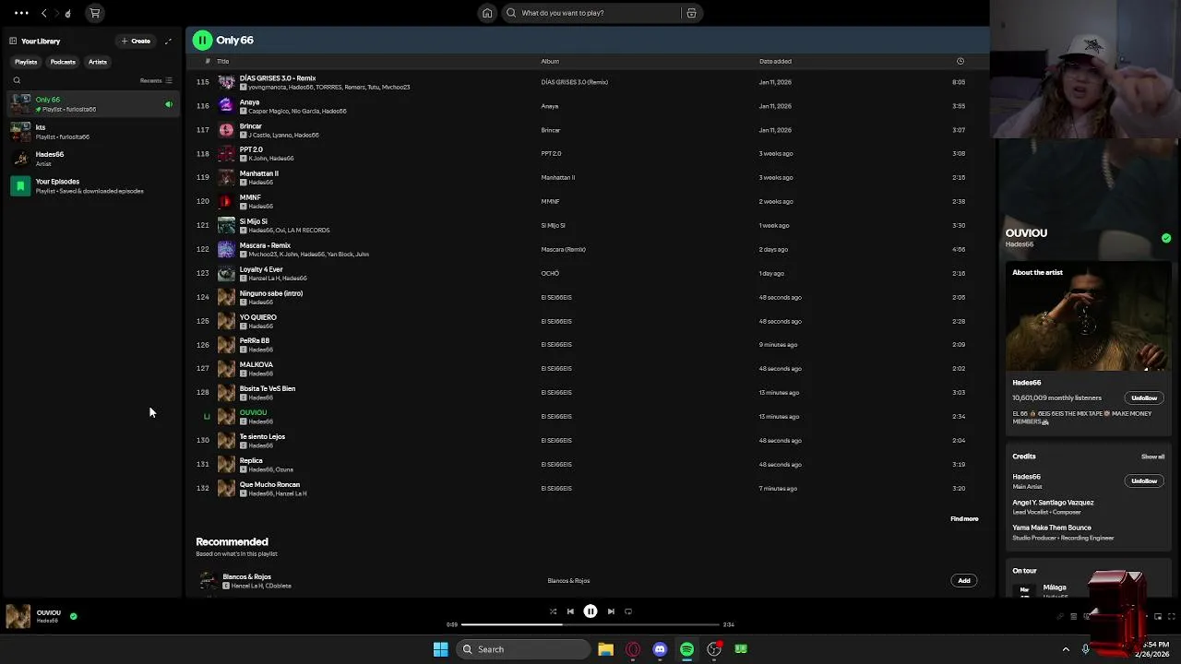Go forward with the right arrow
The height and width of the screenshot is (664, 1181).
coord(56,13)
